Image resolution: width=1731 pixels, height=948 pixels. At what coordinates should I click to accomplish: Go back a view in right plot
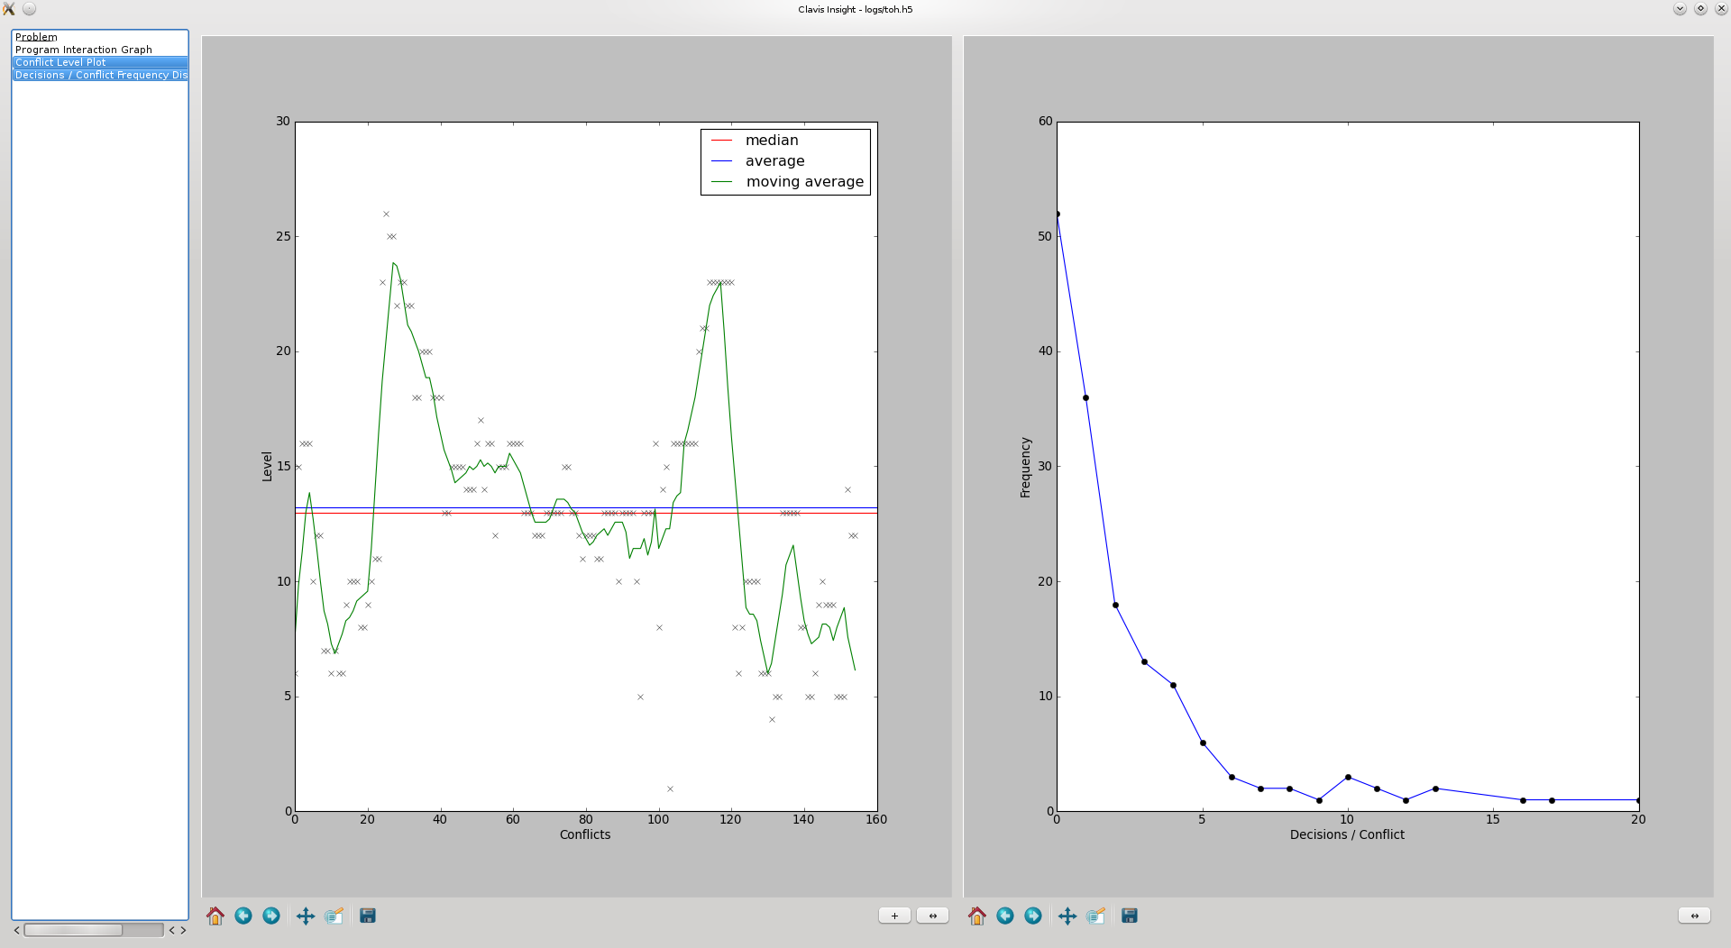(1005, 916)
